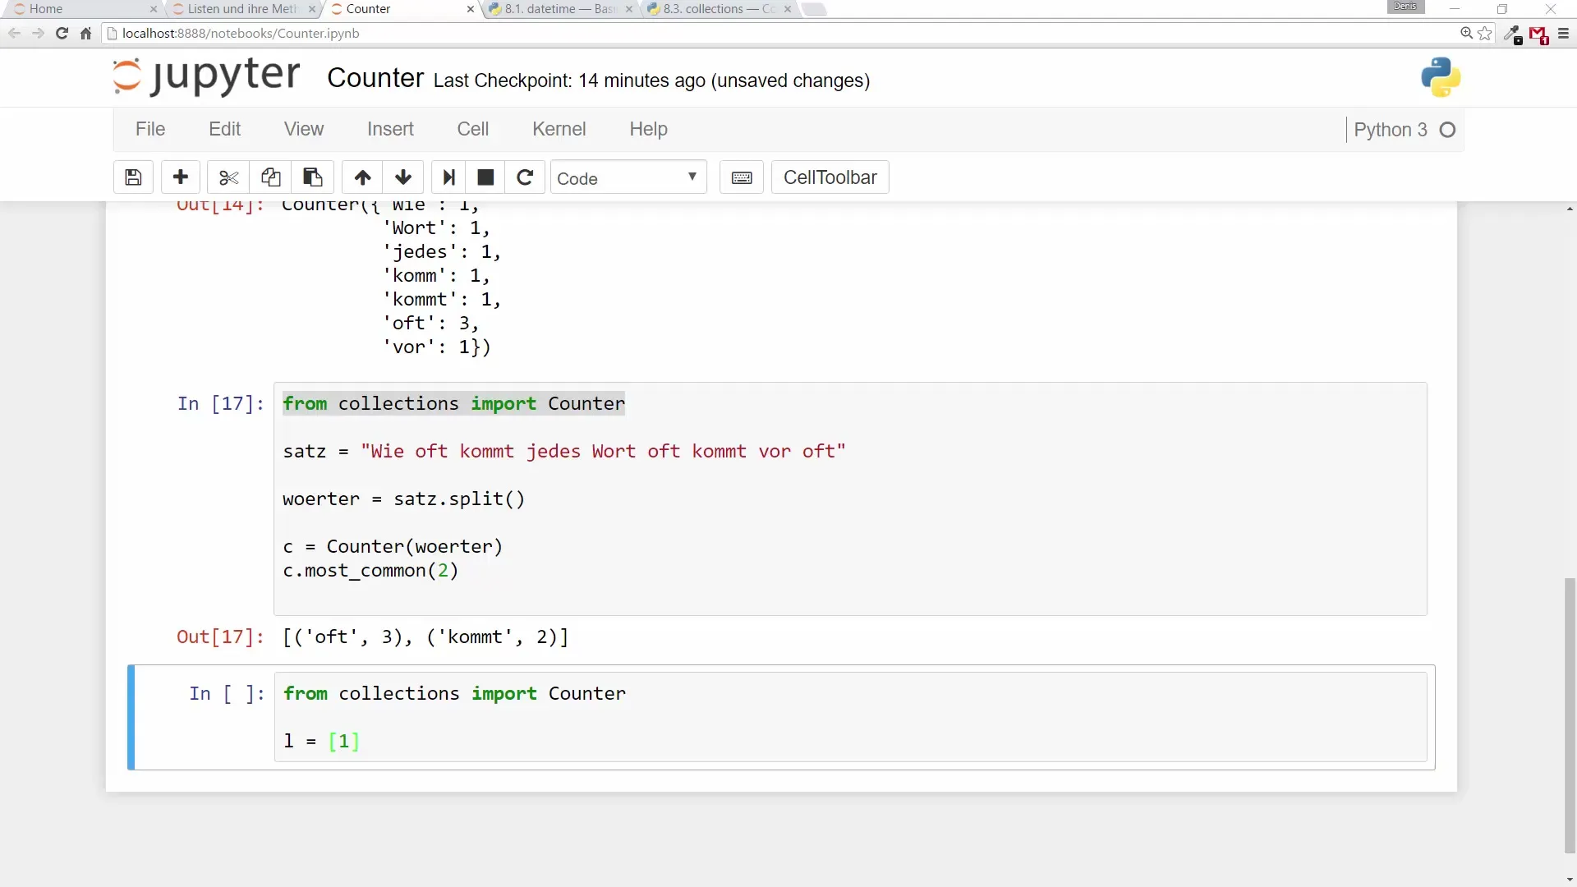
Task: Bookmark page with star icon
Action: (x=1485, y=34)
